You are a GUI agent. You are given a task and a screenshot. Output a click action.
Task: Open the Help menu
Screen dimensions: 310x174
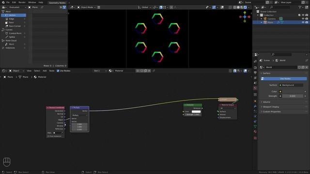41,2
